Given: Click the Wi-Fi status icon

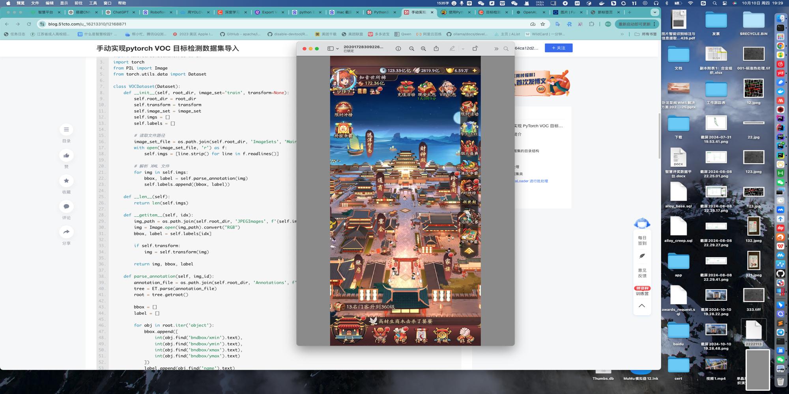Looking at the screenshot, I should [690, 3].
